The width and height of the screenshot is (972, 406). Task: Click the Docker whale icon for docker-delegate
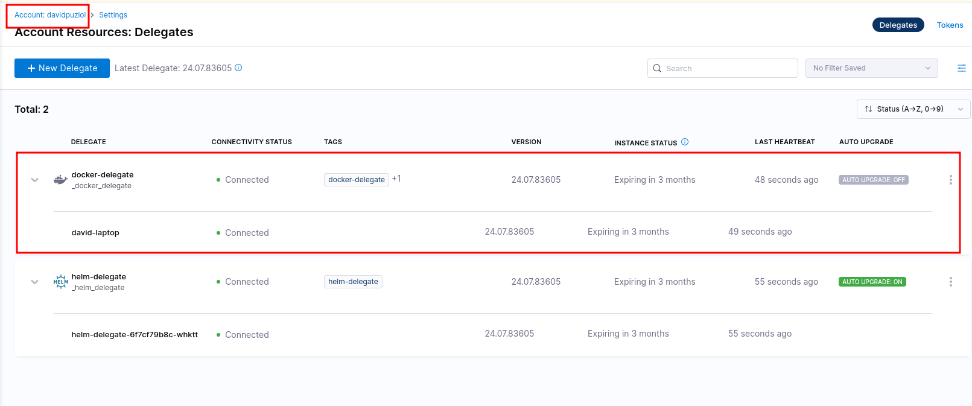60,180
